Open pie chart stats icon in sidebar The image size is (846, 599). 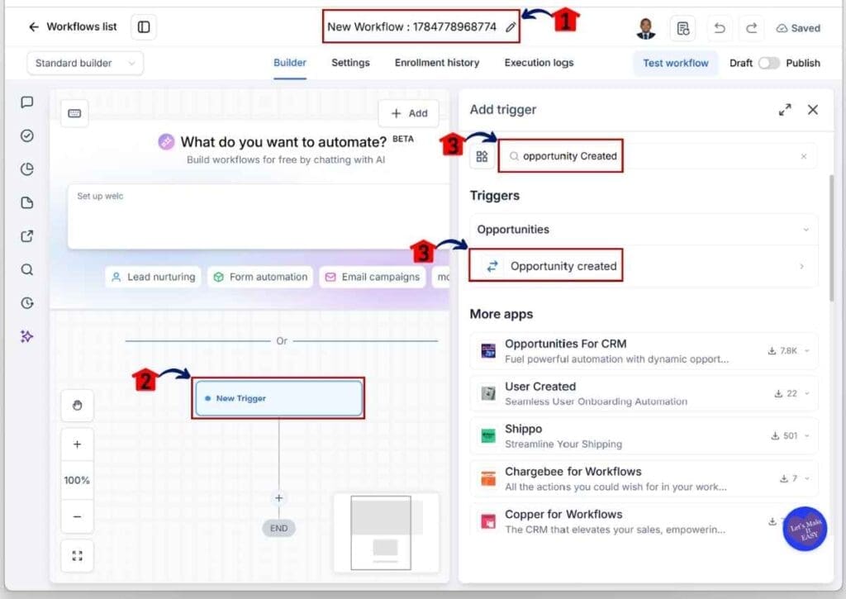[27, 169]
